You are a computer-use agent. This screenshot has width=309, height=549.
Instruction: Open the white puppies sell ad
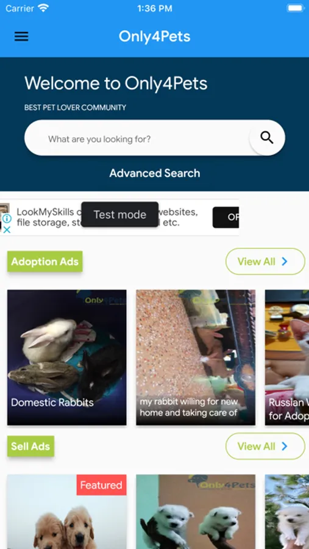click(196, 512)
